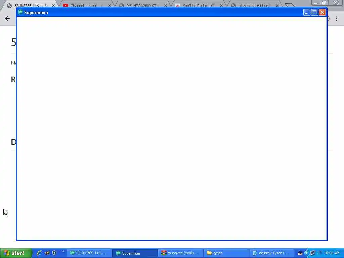Close the YouTube Redux tab
The height and width of the screenshot is (258, 344).
[221, 5]
